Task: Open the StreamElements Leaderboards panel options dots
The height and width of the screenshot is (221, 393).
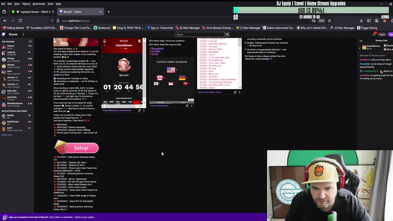Action: 144,110
